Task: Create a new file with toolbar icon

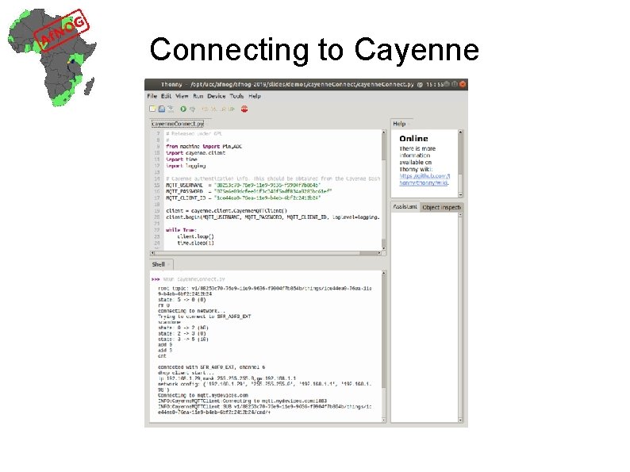Action: (152, 109)
